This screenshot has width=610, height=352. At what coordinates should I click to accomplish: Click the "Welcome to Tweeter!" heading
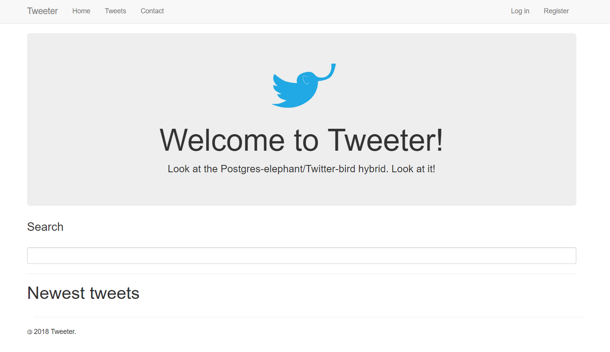coord(302,140)
